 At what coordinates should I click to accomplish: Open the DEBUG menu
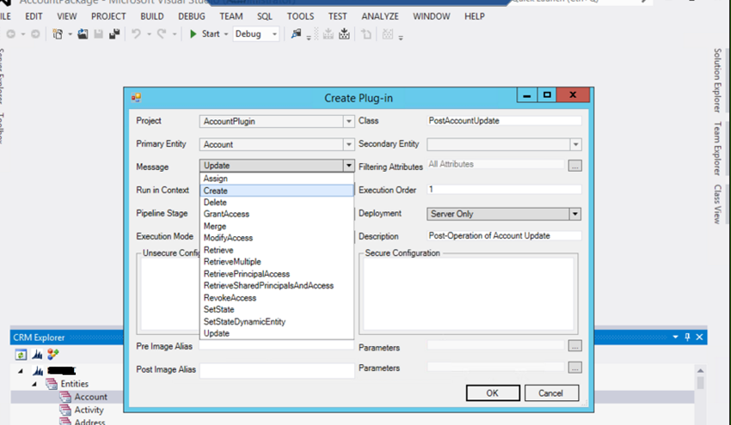tap(192, 16)
